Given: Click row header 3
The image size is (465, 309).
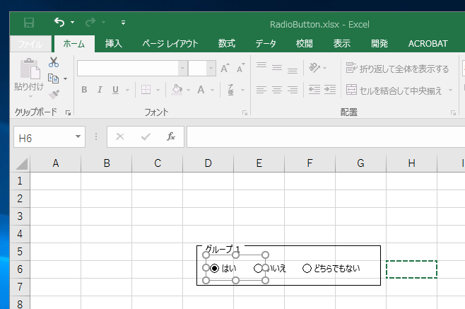Looking at the screenshot, I should click(x=20, y=216).
